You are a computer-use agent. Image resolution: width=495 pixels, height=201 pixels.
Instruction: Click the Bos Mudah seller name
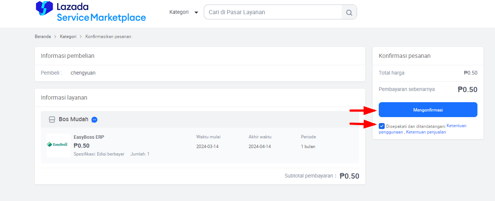click(x=74, y=119)
